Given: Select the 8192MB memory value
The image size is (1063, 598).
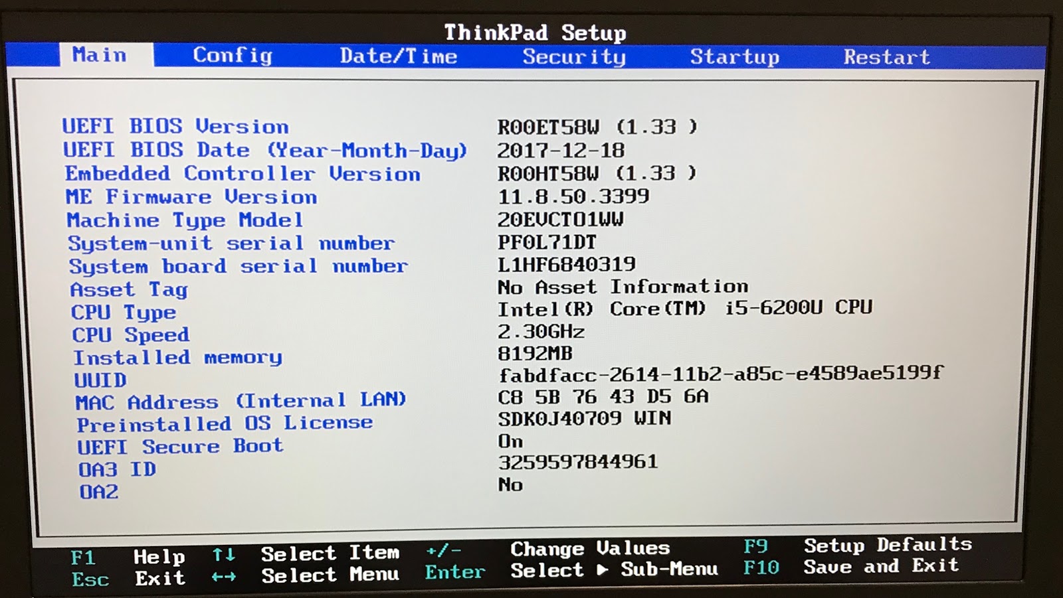Looking at the screenshot, I should tap(535, 353).
